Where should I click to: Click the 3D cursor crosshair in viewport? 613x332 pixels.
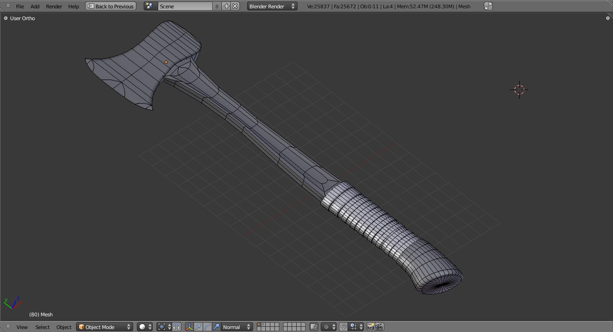click(519, 90)
